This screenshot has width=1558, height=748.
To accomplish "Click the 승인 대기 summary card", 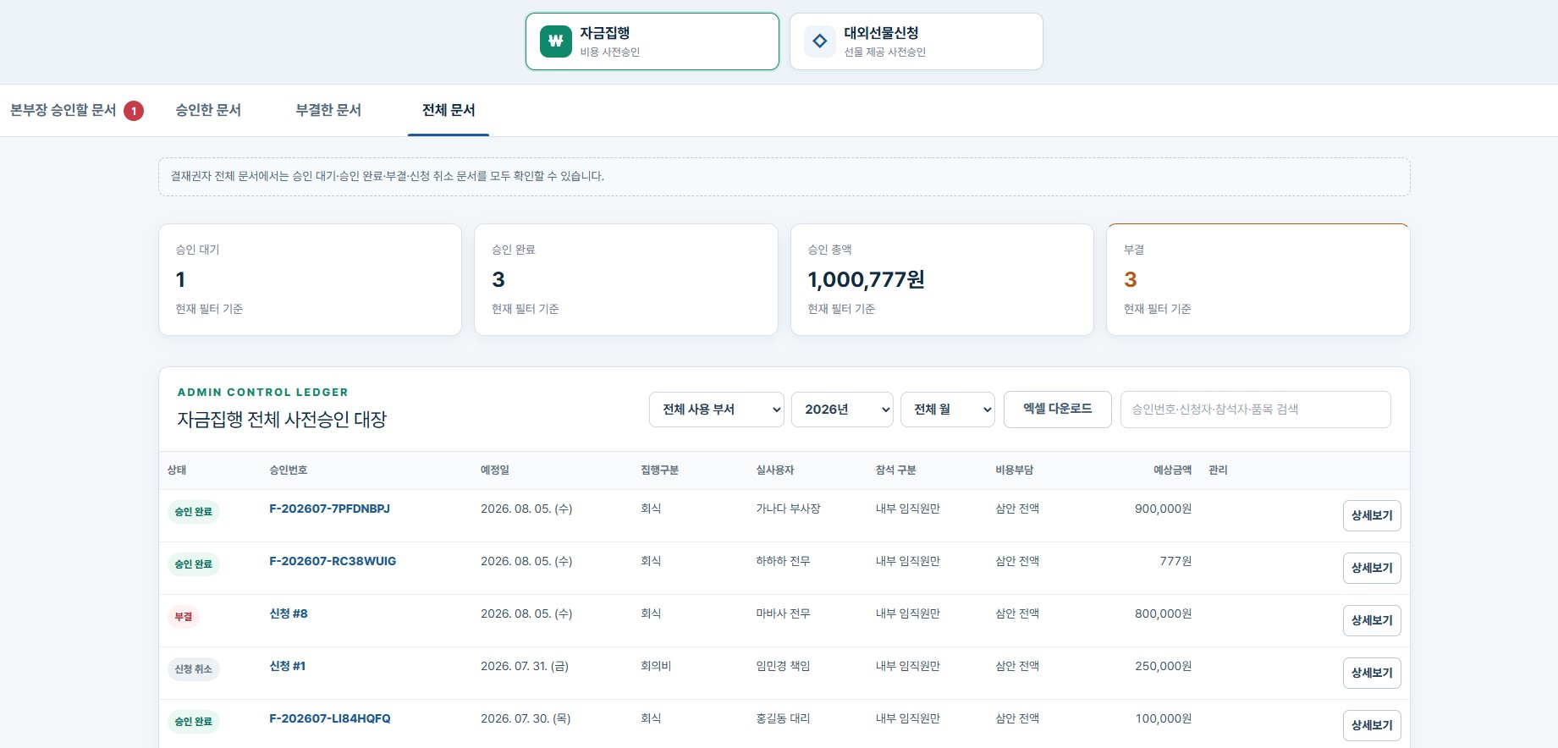I will (x=311, y=279).
